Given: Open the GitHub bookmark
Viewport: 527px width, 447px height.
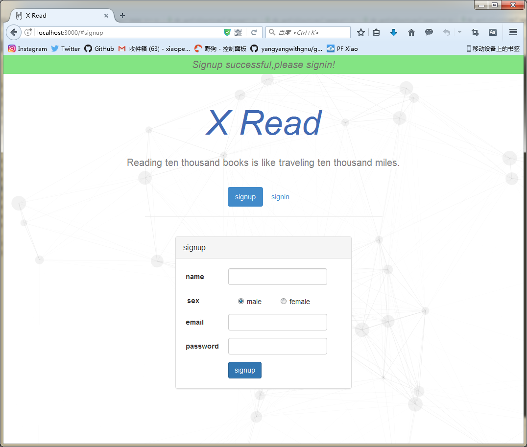Looking at the screenshot, I should (99, 49).
